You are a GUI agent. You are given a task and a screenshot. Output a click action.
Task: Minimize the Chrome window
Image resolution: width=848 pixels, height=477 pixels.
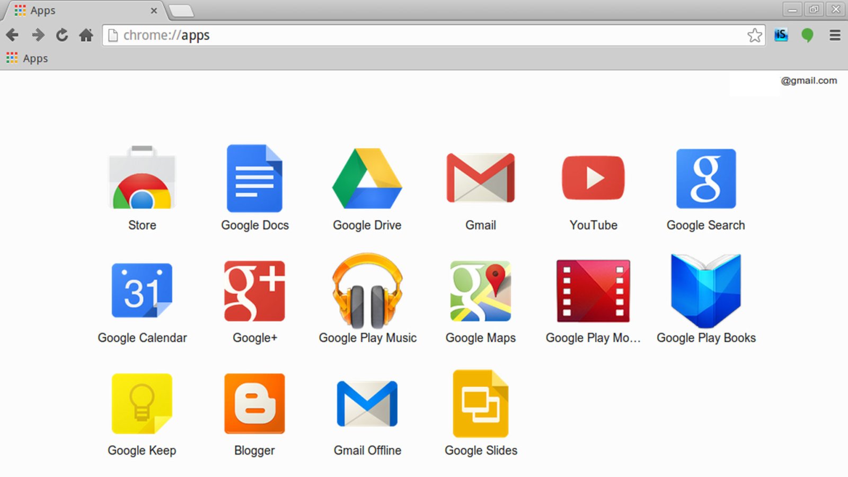tap(792, 10)
